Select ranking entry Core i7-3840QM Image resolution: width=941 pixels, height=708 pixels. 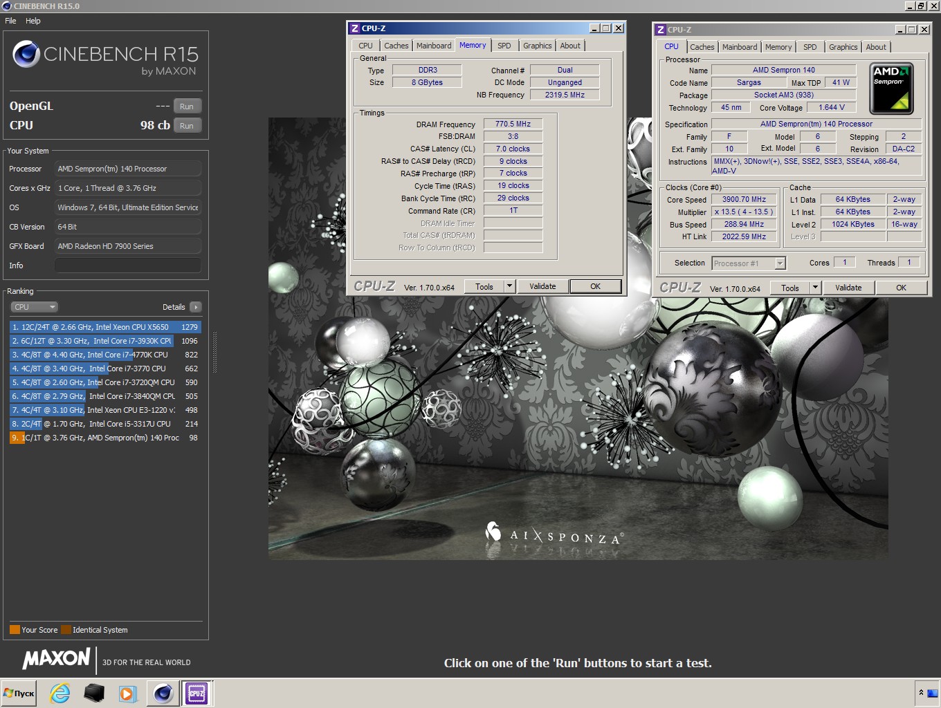tap(105, 396)
